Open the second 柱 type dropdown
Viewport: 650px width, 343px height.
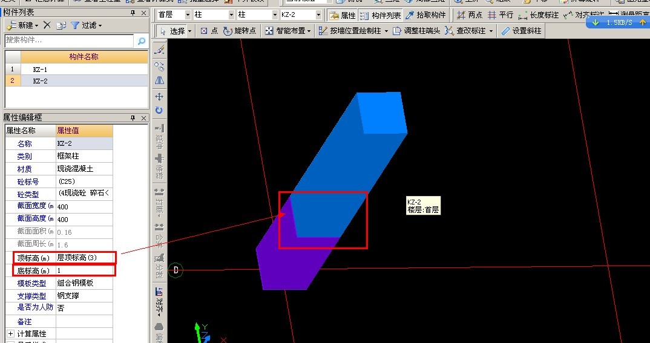(274, 15)
